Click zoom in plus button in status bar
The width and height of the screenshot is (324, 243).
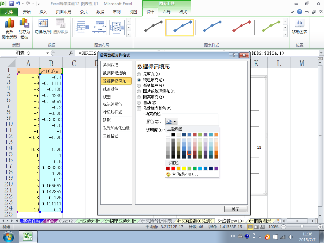320,227
